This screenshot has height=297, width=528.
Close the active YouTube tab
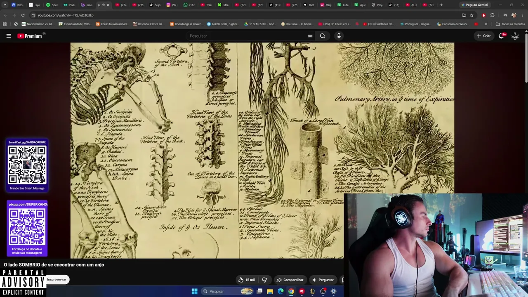[x=108, y=5]
